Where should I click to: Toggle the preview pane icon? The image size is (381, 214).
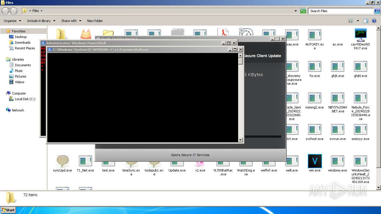[x=366, y=21]
